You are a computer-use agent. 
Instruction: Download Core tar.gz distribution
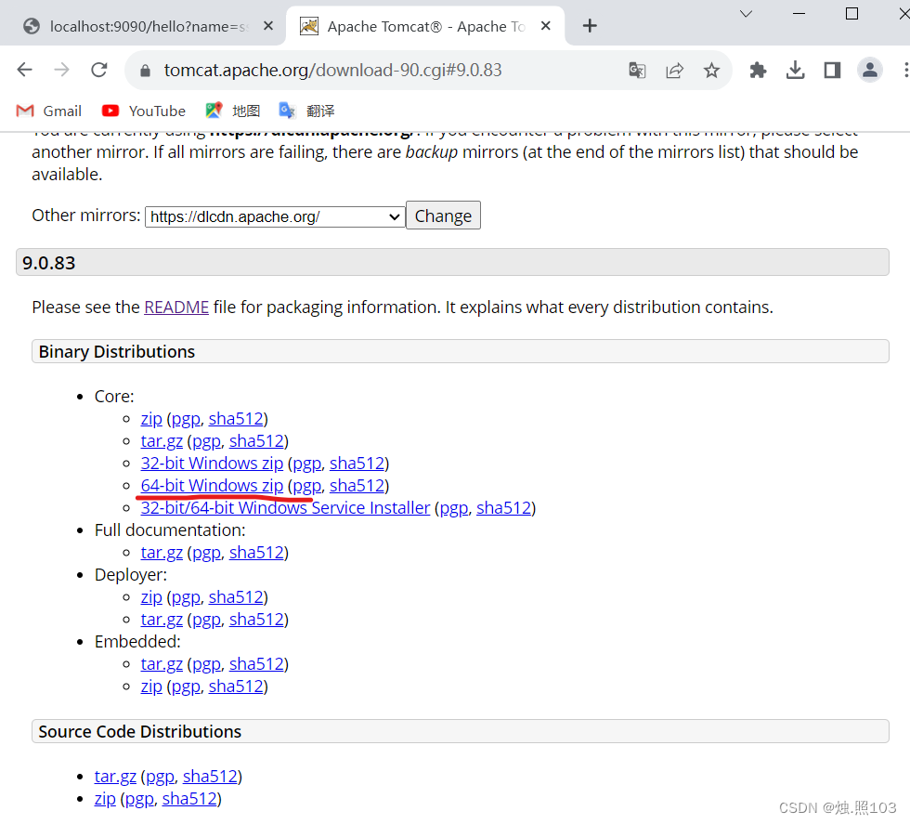pyautogui.click(x=162, y=441)
